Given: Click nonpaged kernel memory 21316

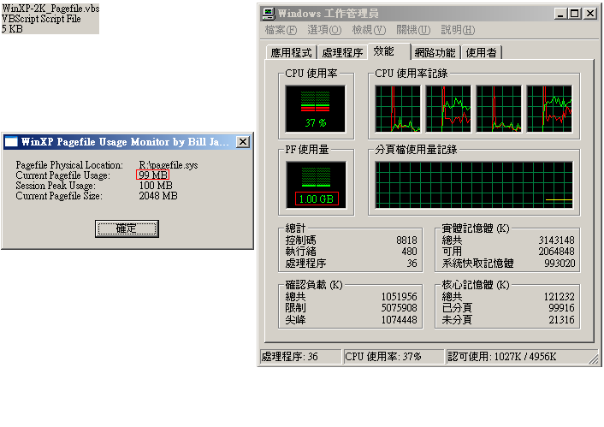Looking at the screenshot, I should pyautogui.click(x=561, y=319).
